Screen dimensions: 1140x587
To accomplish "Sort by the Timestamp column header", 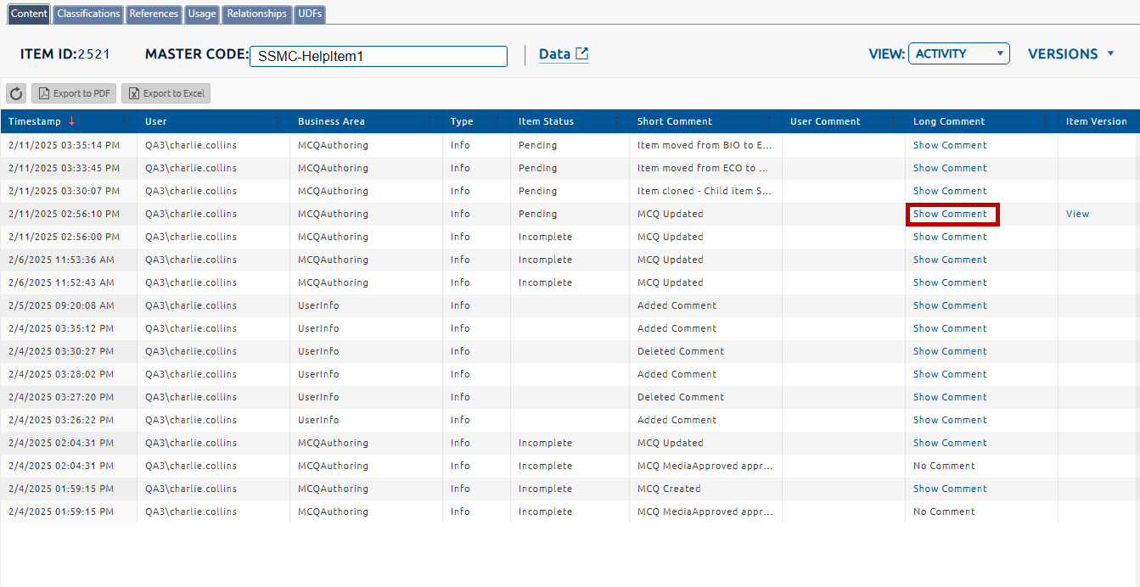I will point(35,121).
